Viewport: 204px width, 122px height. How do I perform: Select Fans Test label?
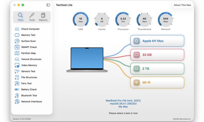(26, 83)
